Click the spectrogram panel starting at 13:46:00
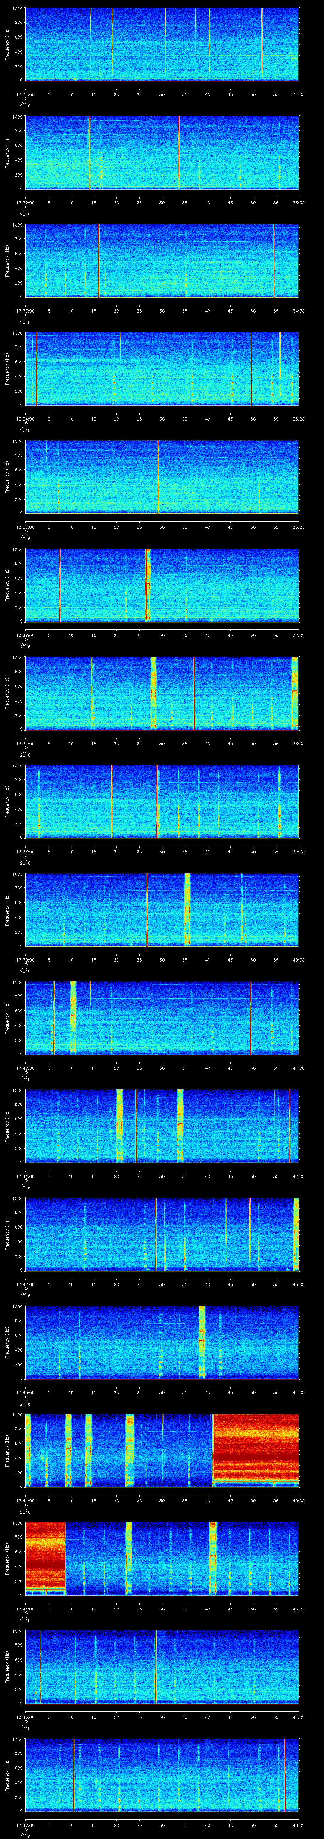The height and width of the screenshot is (1839, 324). (x=162, y=1666)
